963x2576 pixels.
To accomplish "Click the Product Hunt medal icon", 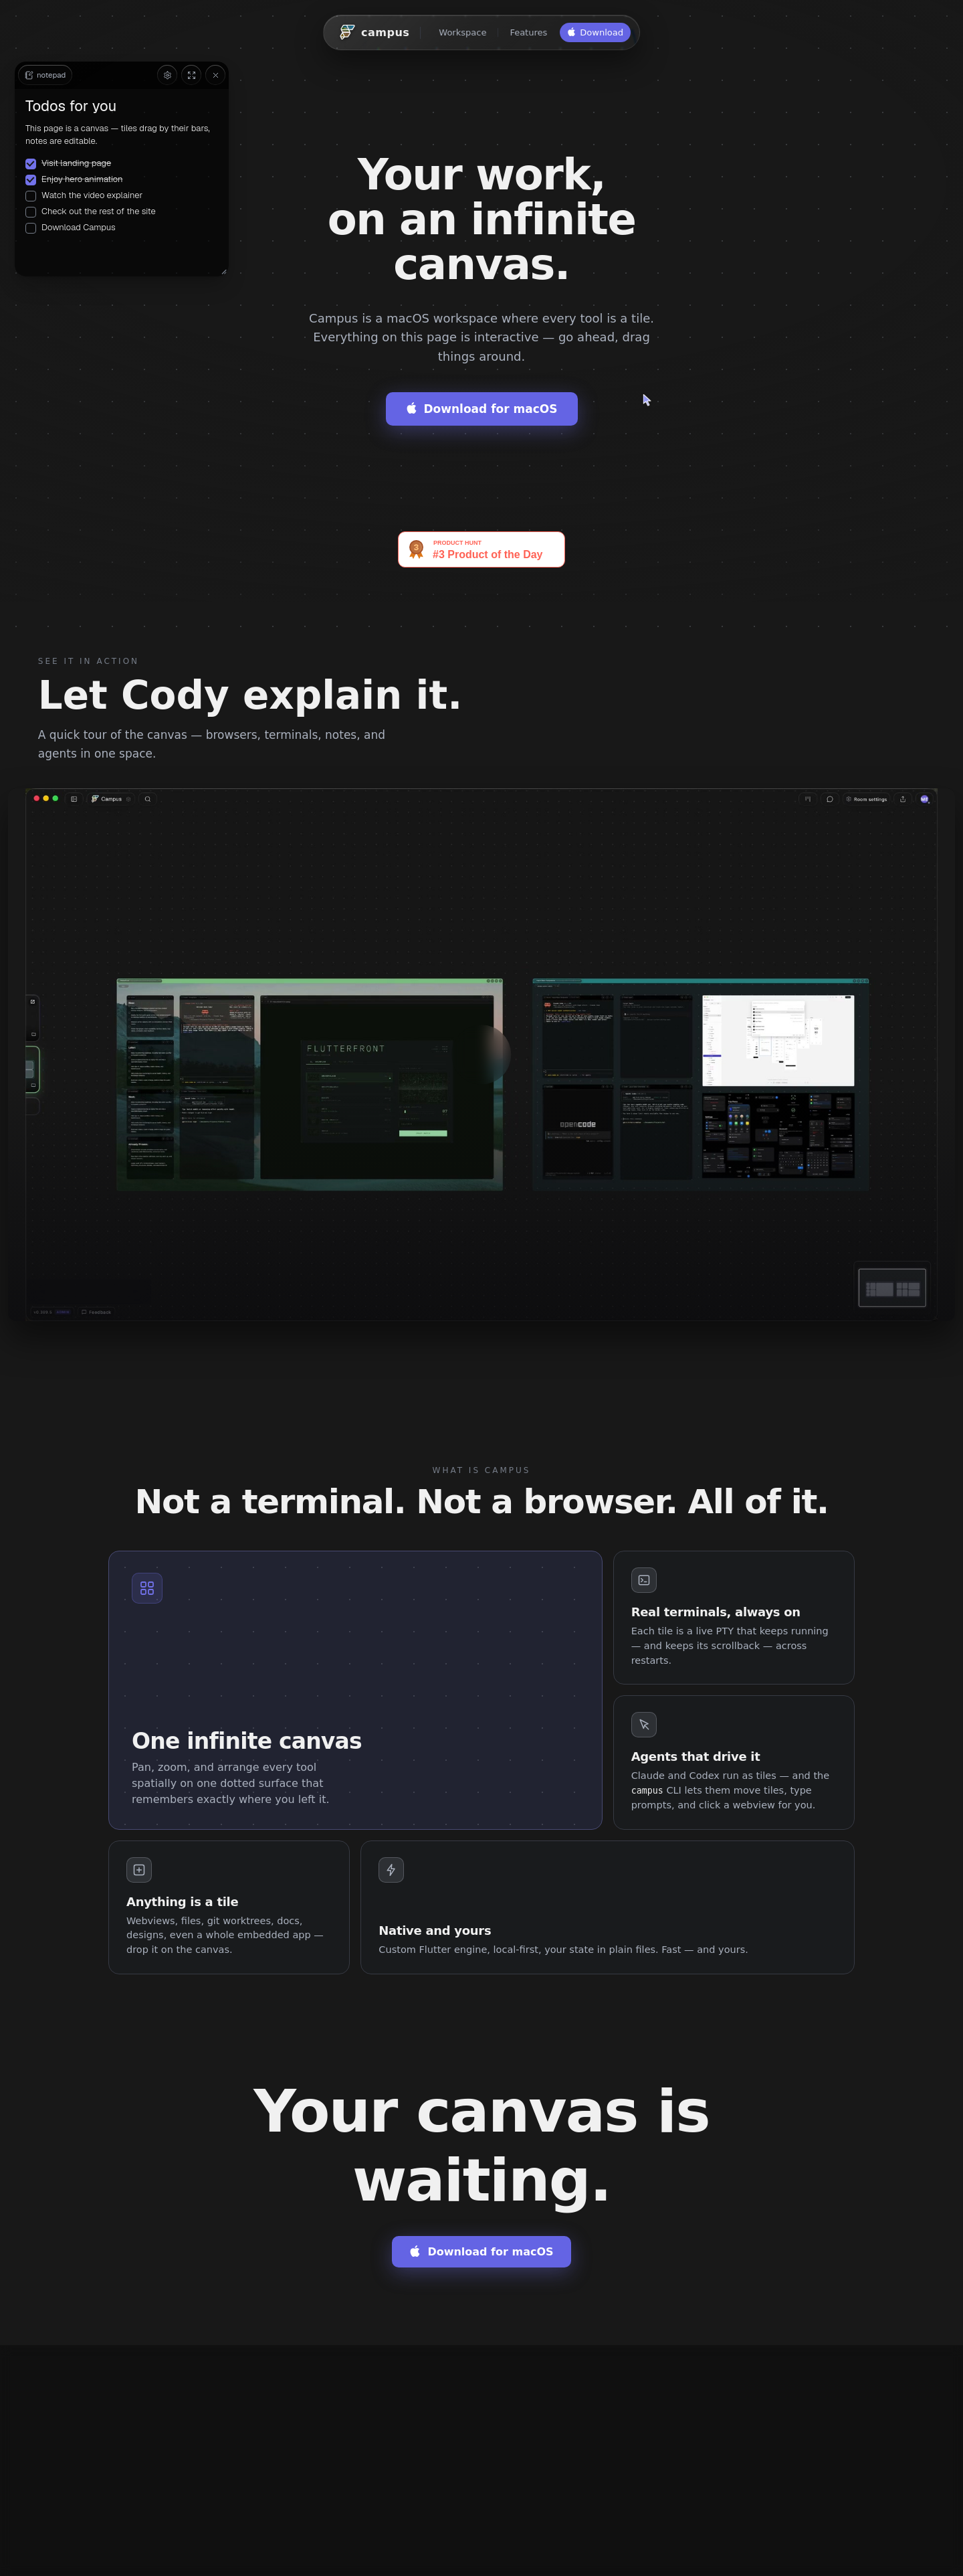I will pos(417,549).
